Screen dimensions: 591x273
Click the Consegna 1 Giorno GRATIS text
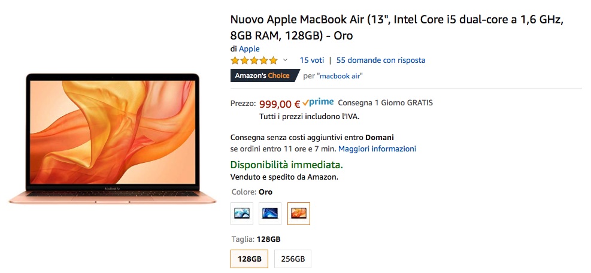pos(385,103)
